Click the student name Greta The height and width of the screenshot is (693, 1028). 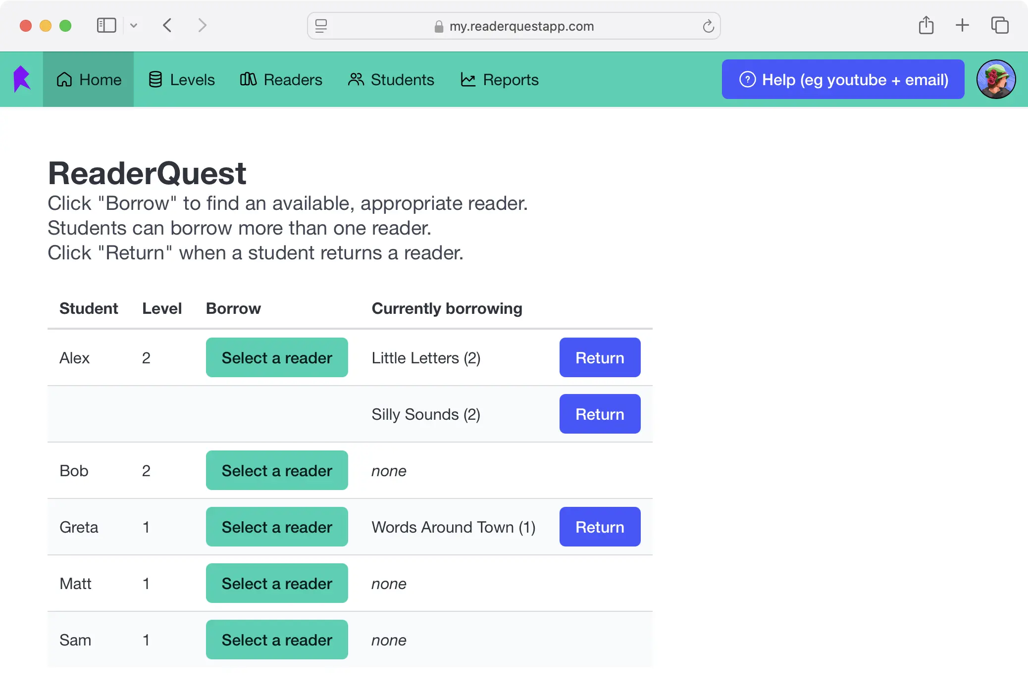click(79, 527)
